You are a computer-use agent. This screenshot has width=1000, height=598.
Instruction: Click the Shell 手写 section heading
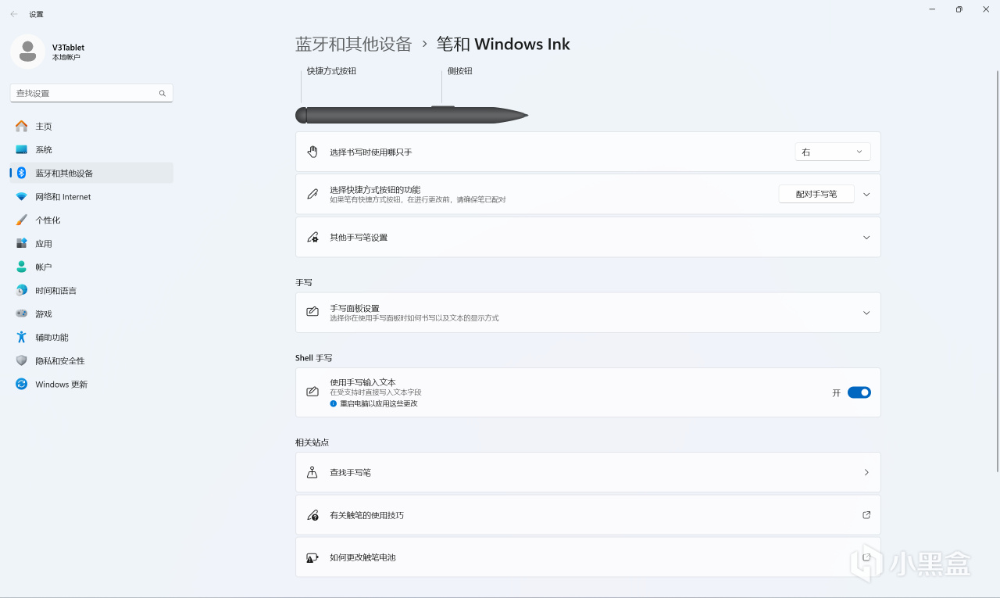coord(314,358)
